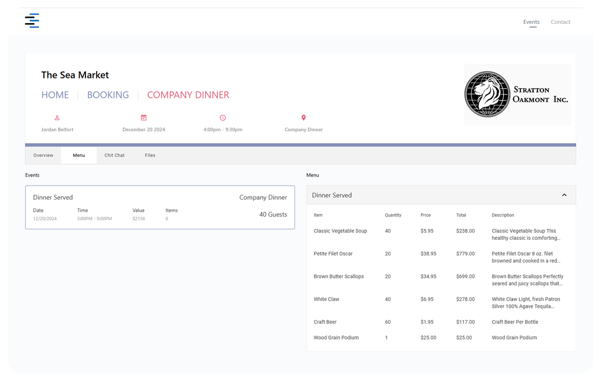Click the calendar icon above December 20 2024

tap(144, 118)
